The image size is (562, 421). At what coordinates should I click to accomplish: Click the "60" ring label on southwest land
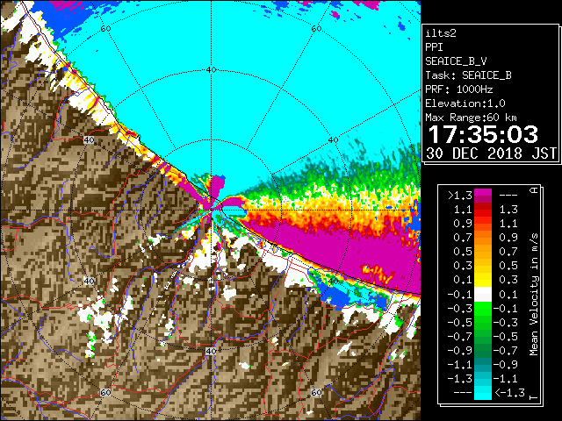(105, 392)
